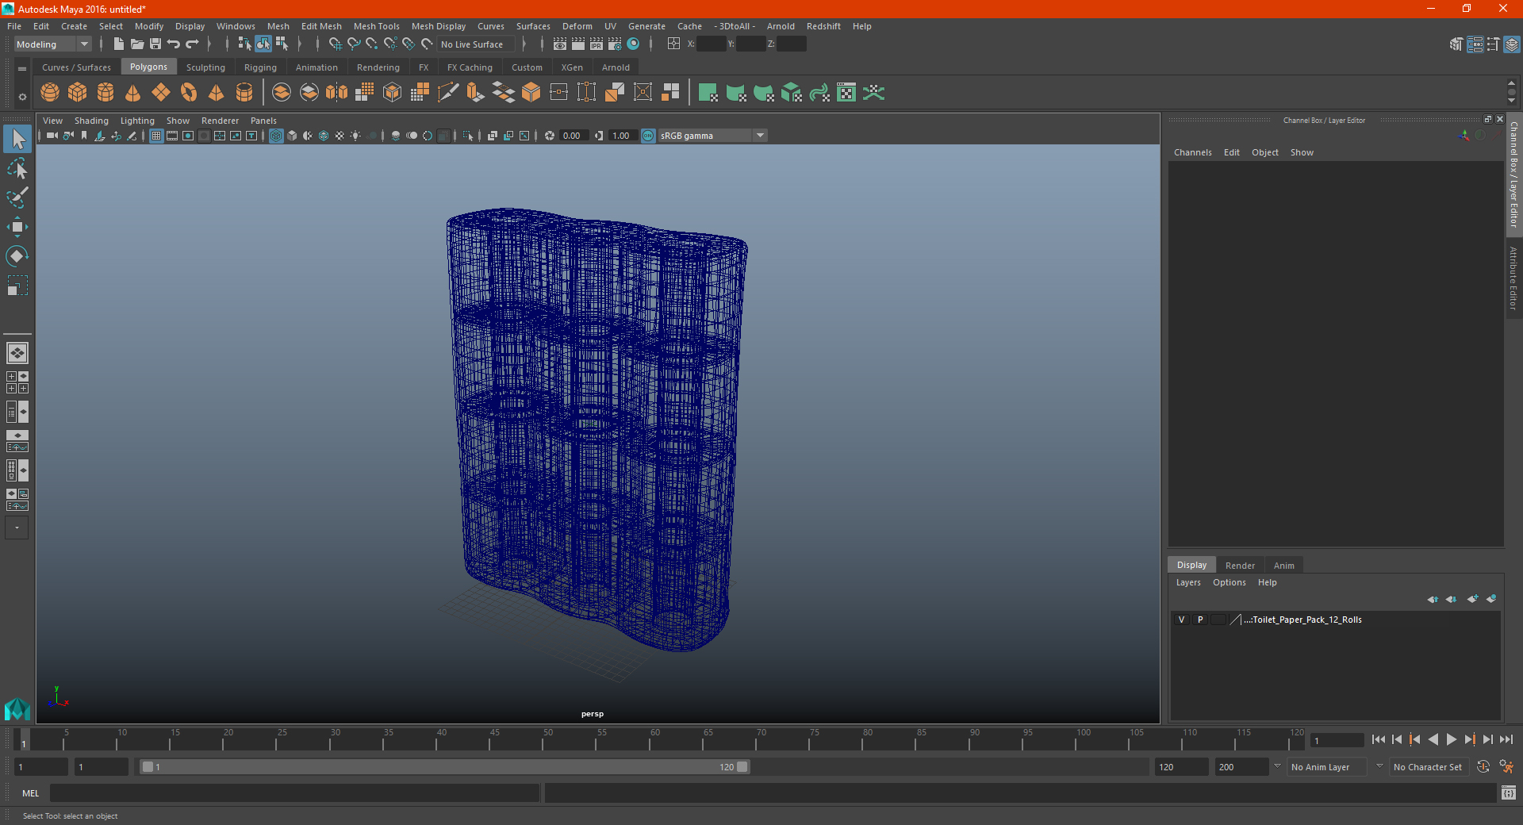Go to start of playback range
The image size is (1523, 825).
coord(1378,739)
